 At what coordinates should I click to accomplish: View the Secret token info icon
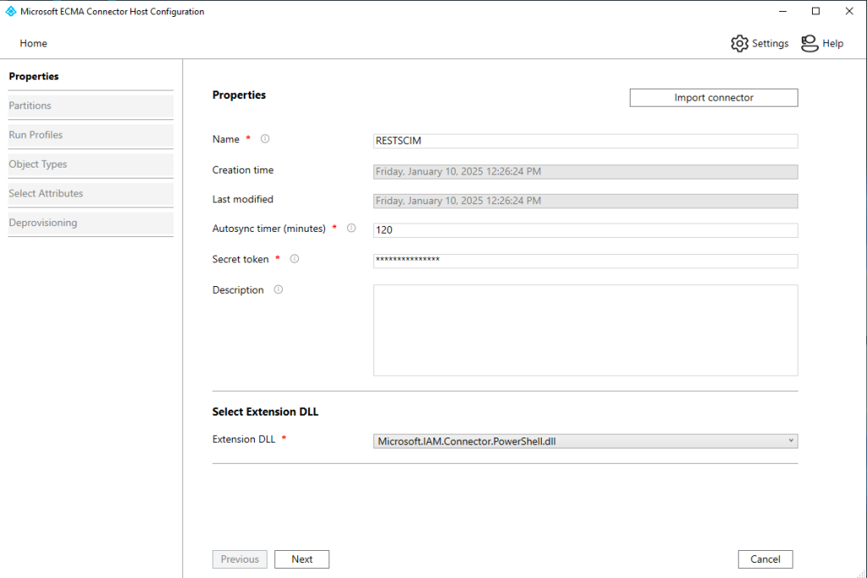click(x=294, y=258)
